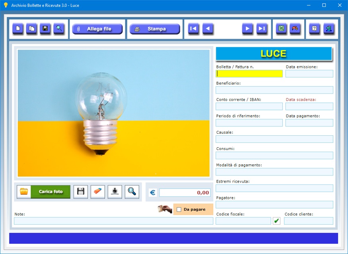Click the amount field showing 0,00
This screenshot has height=254, width=348.
(185, 192)
